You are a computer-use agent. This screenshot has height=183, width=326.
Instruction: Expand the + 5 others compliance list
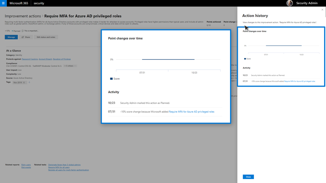point(69,66)
